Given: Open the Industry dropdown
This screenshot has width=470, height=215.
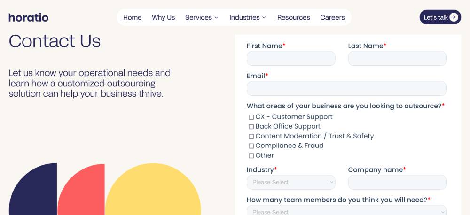Looking at the screenshot, I should 291,182.
